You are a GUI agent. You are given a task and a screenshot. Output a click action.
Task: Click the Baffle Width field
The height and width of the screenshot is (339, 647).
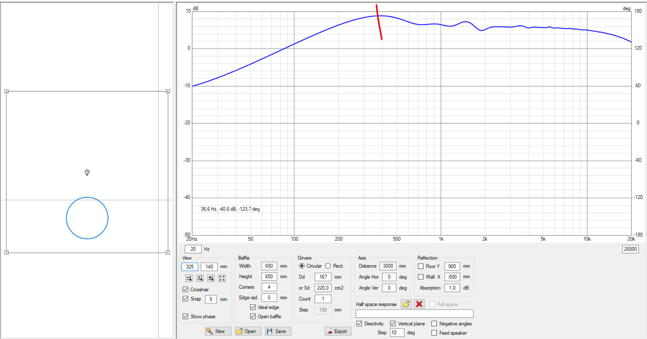(x=269, y=266)
